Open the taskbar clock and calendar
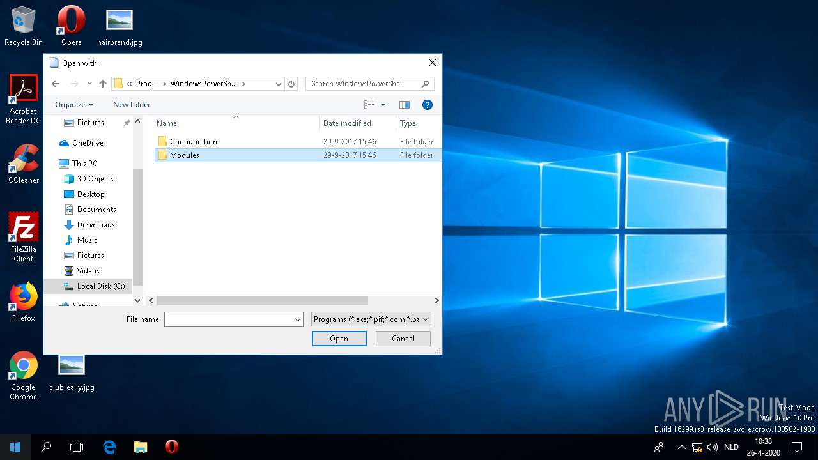Image resolution: width=818 pixels, height=460 pixels. click(x=763, y=447)
